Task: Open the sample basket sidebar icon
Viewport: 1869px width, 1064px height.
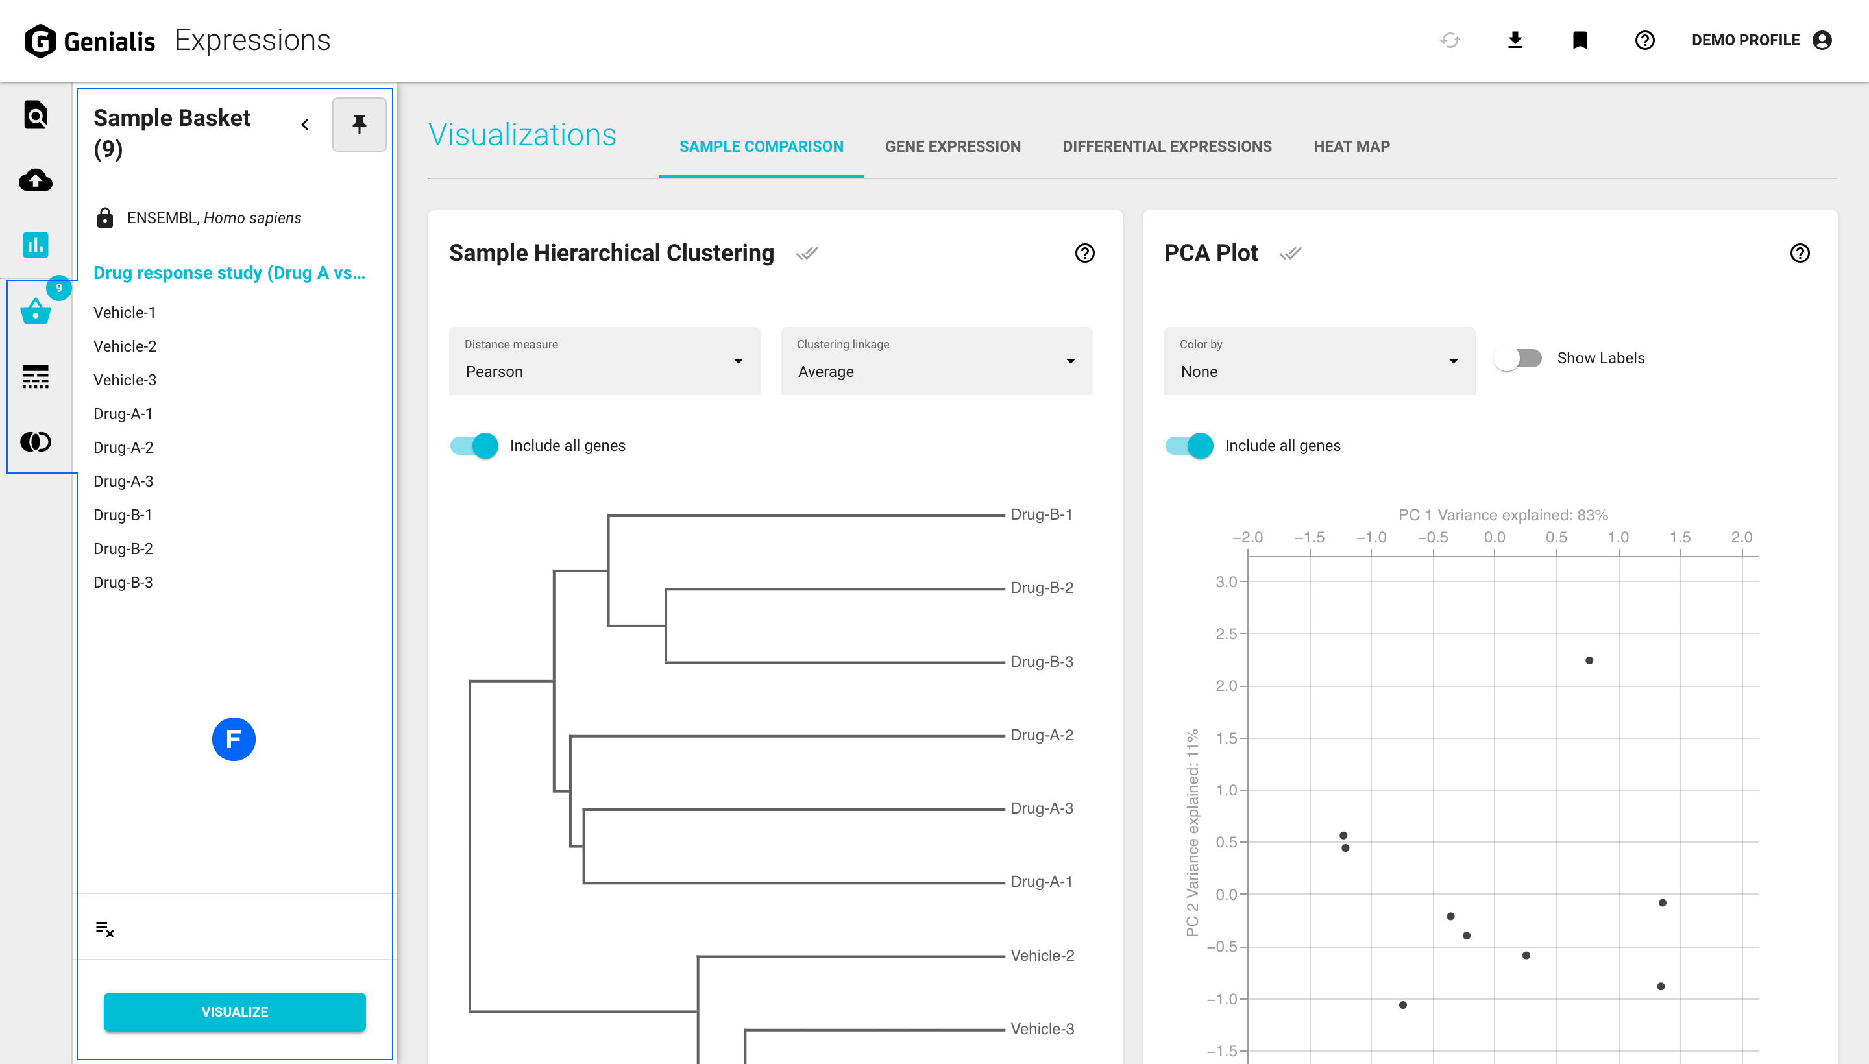Action: point(35,311)
